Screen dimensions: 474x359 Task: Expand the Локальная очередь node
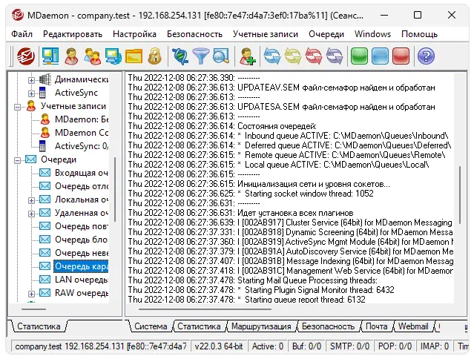tap(31, 200)
